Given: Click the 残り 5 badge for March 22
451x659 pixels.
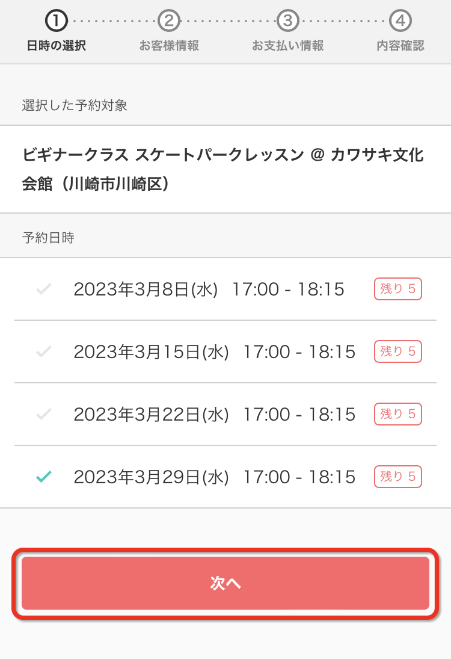Looking at the screenshot, I should coord(397,414).
